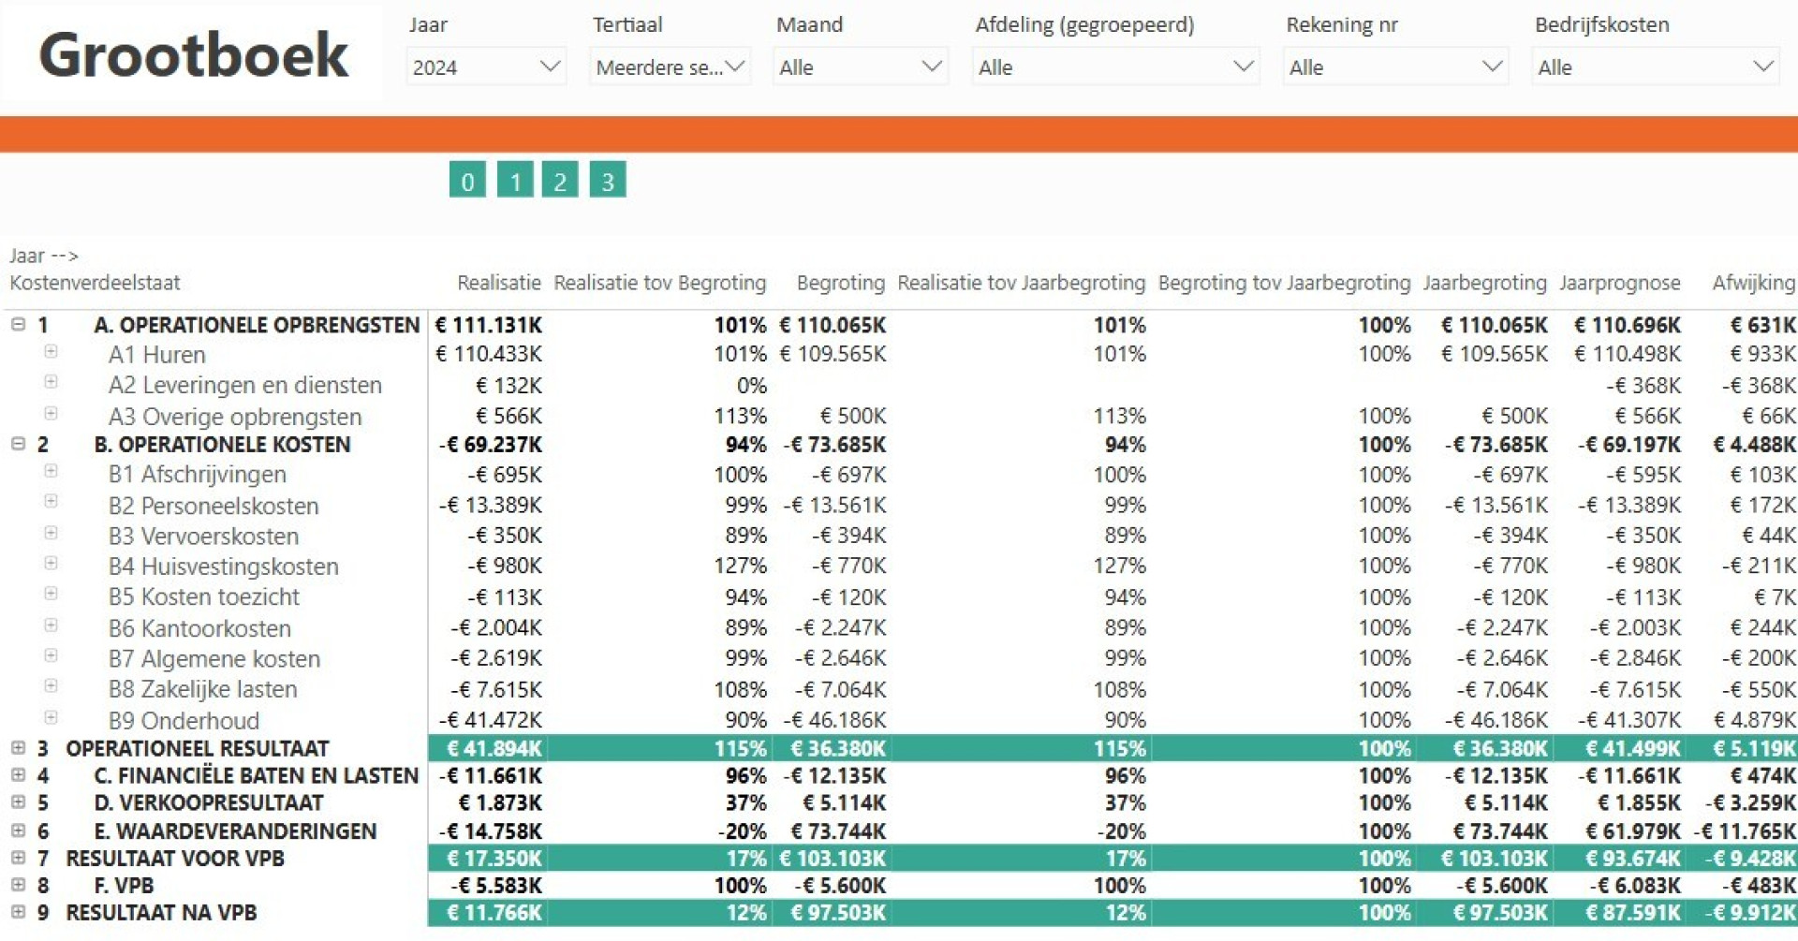Expand C. FINANCIËLE BATEN EN LASTEN row
The height and width of the screenshot is (941, 1798).
click(18, 775)
